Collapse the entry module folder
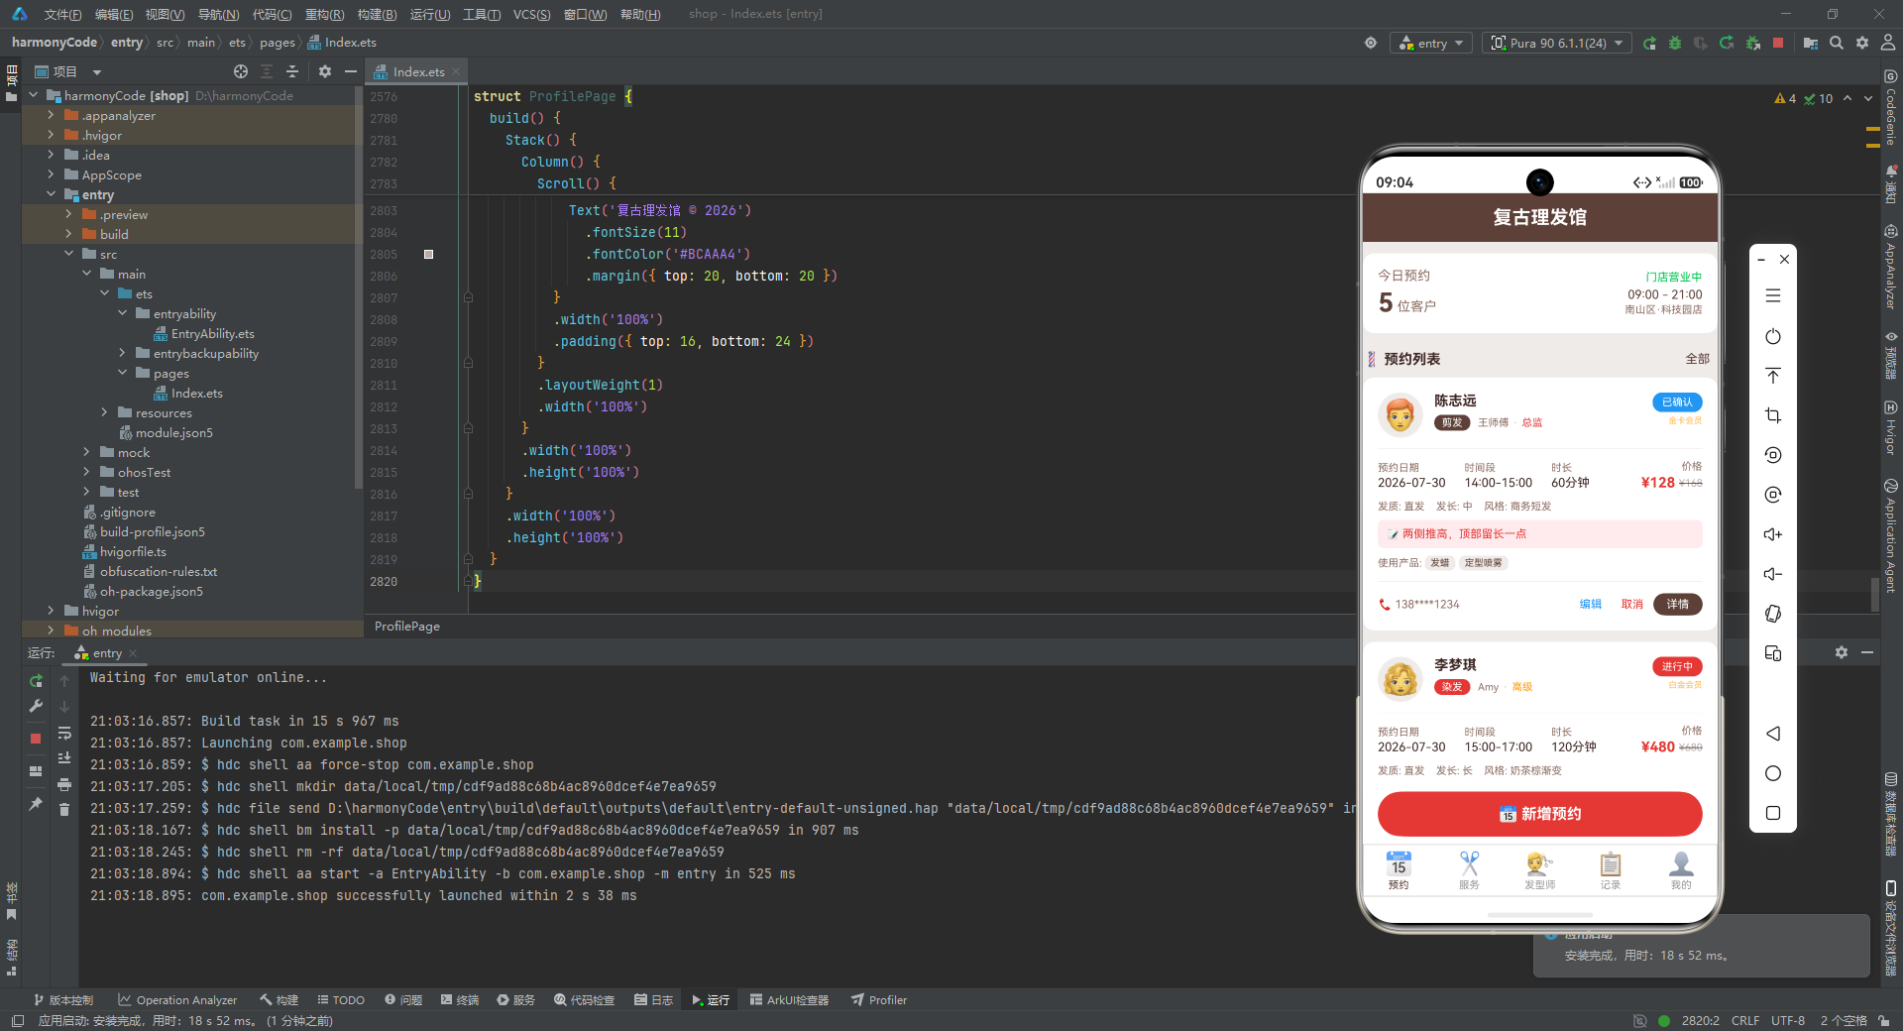Viewport: 1903px width, 1031px height. click(x=51, y=194)
